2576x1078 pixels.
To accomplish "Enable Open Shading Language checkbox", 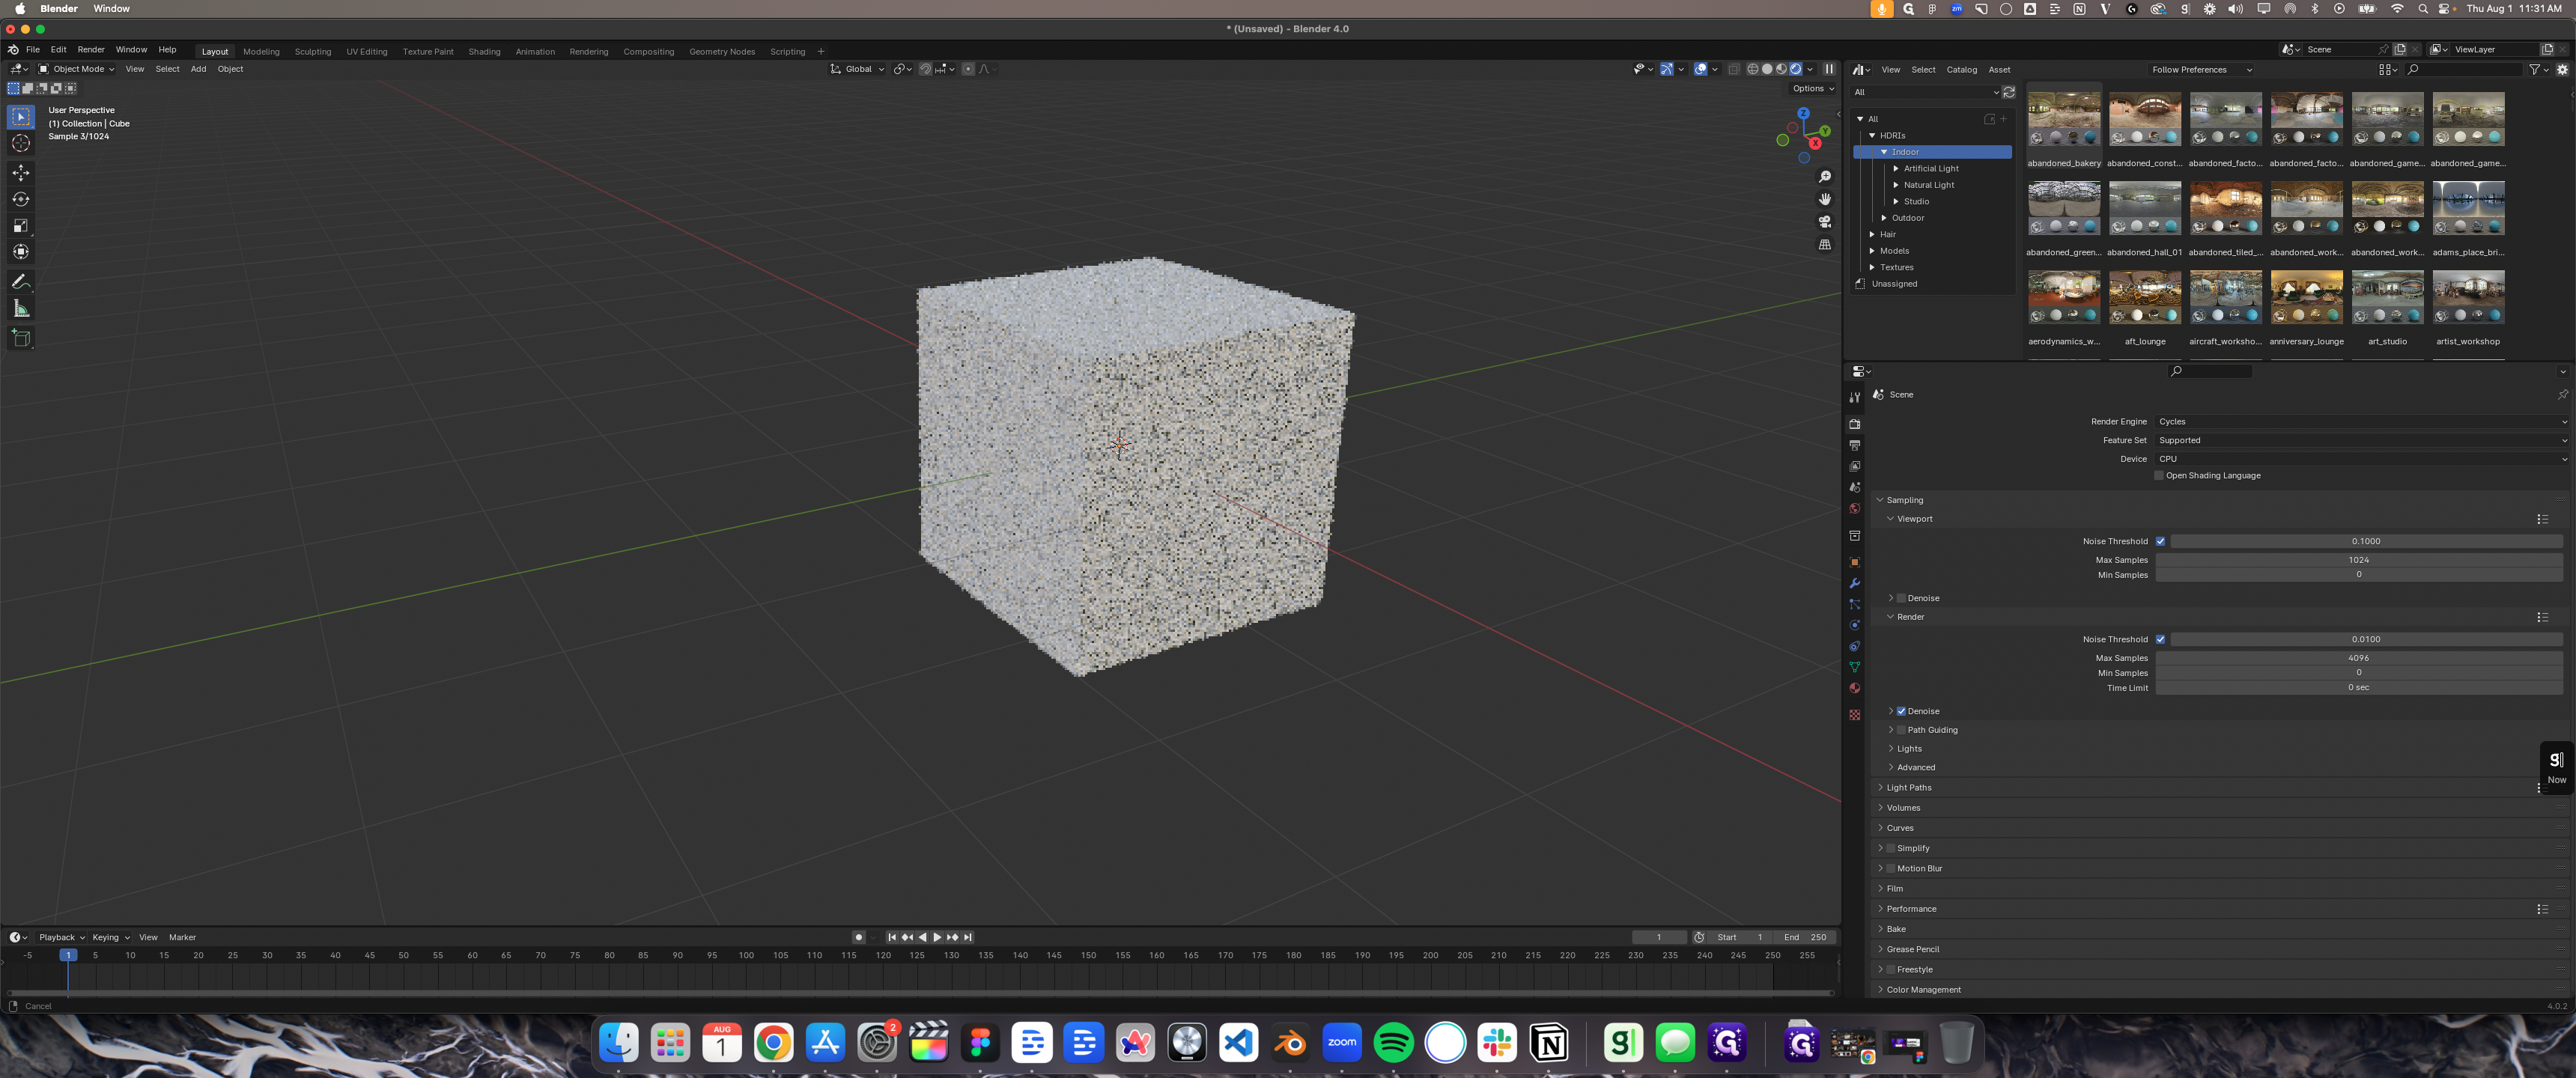I will tap(2159, 476).
